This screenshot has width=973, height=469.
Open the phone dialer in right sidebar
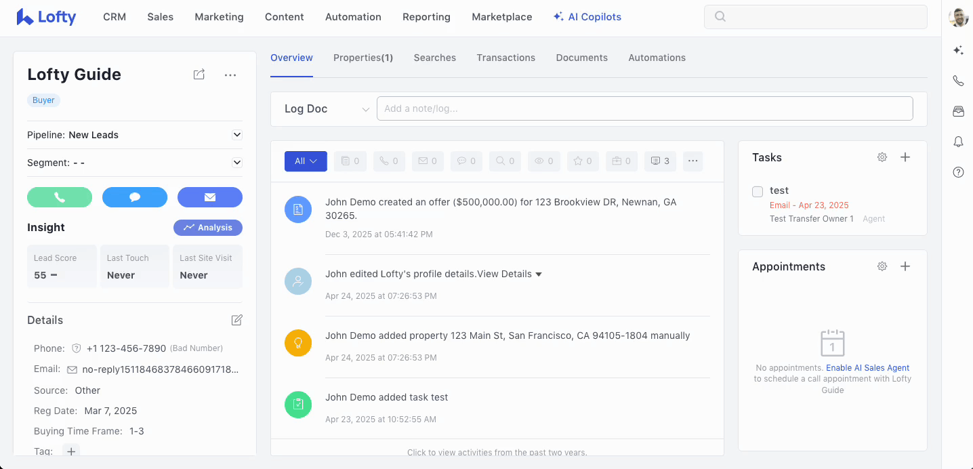958,81
